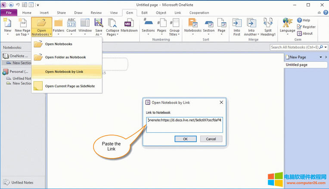
Task: Switch to the Edit tab
Action: click(x=144, y=13)
